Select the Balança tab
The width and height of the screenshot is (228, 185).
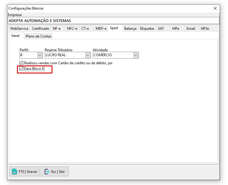click(130, 29)
